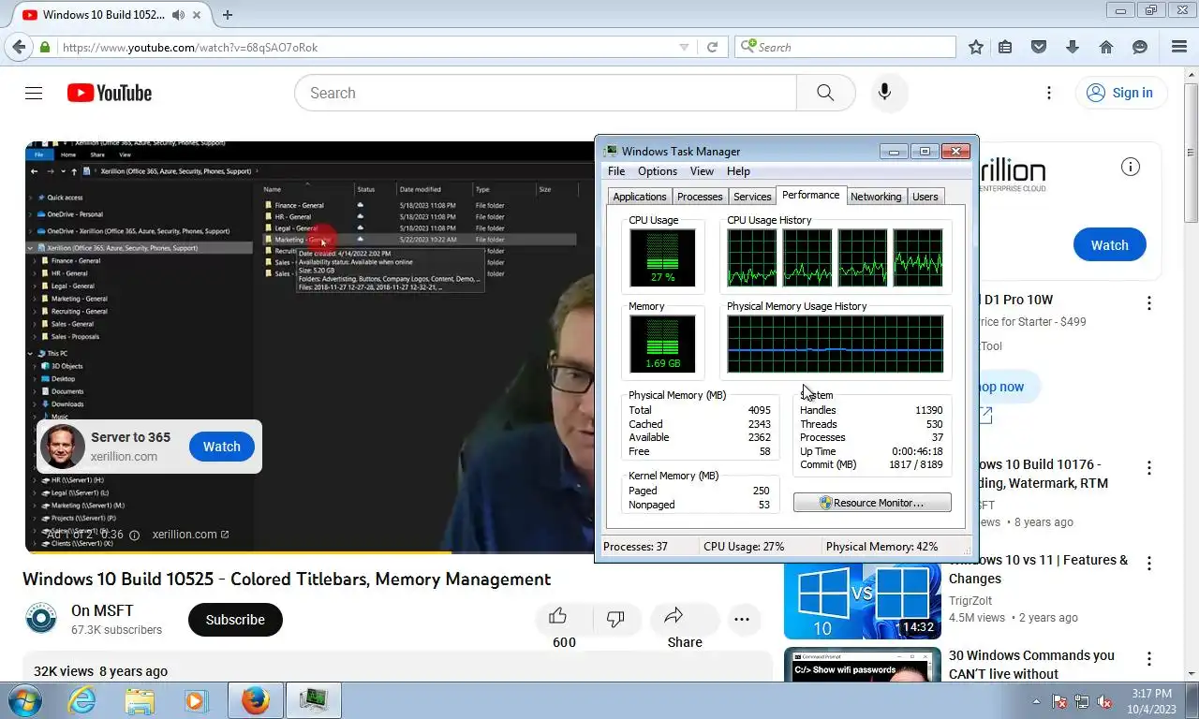Click the YouTube search input field
Screen dimensions: 1199x719
(545, 93)
